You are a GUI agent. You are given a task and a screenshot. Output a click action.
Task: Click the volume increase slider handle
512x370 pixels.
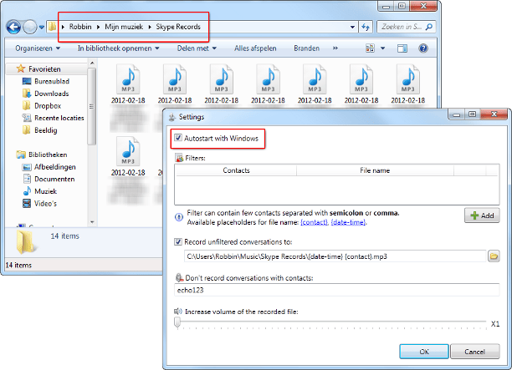(177, 322)
